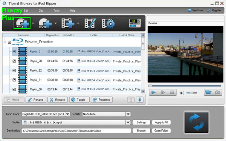Screen dimensions: 226x141
Task: Click the NVIDIA acceleration icon
Action: click(x=135, y=23)
